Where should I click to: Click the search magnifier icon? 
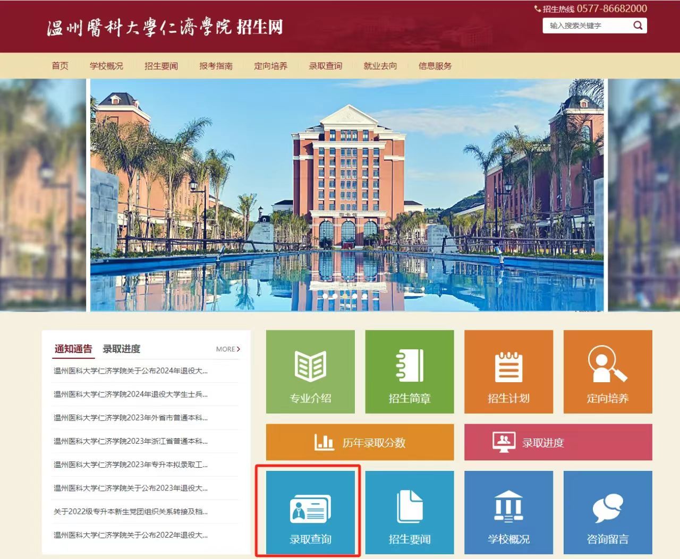[637, 25]
